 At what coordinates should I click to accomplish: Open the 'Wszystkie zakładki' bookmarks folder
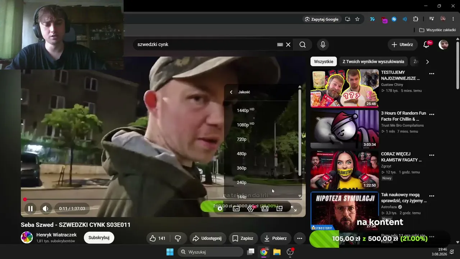click(437, 30)
